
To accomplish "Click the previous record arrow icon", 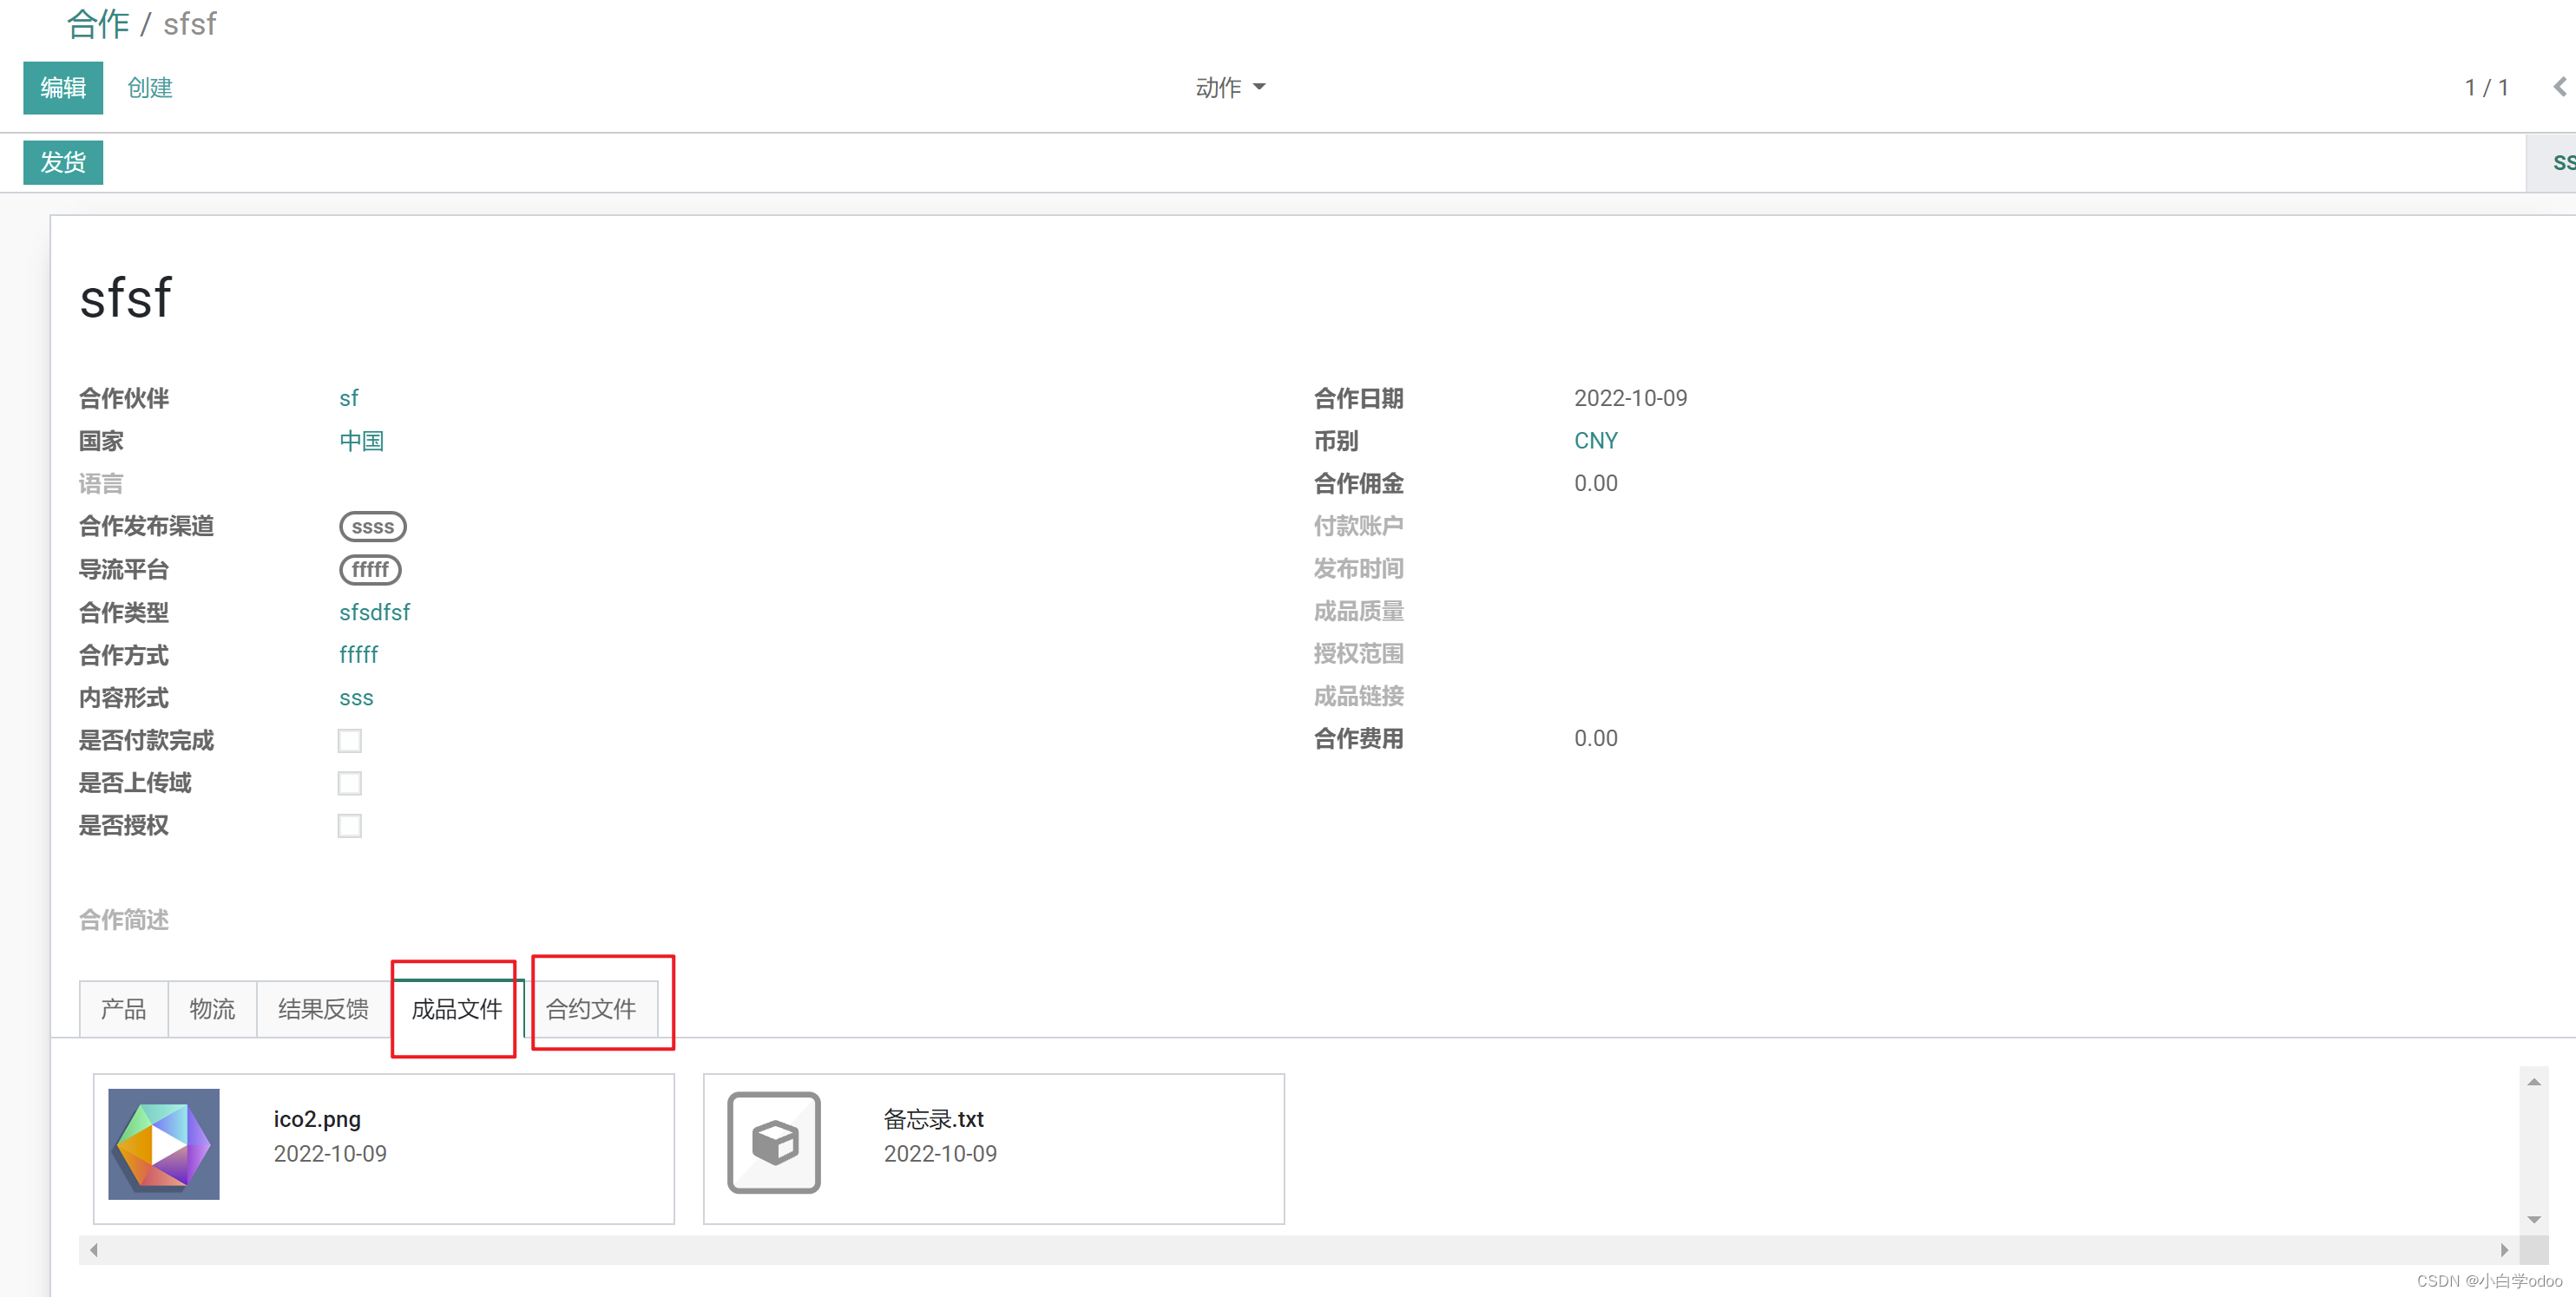I will [x=2562, y=87].
